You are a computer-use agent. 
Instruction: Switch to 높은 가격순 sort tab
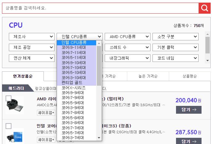coord(148,76)
